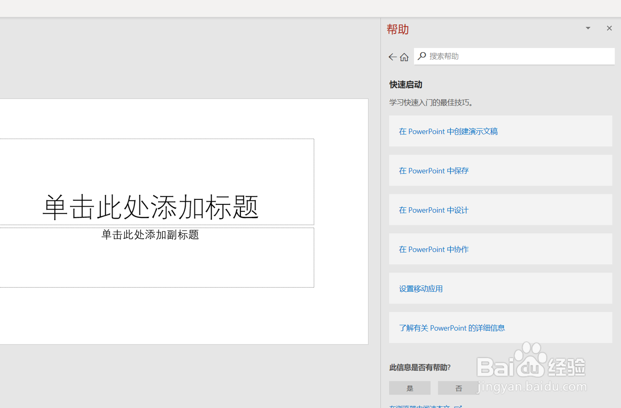Screen dimensions: 621x408
Task: Click the back arrow in Help pane
Action: 392,57
